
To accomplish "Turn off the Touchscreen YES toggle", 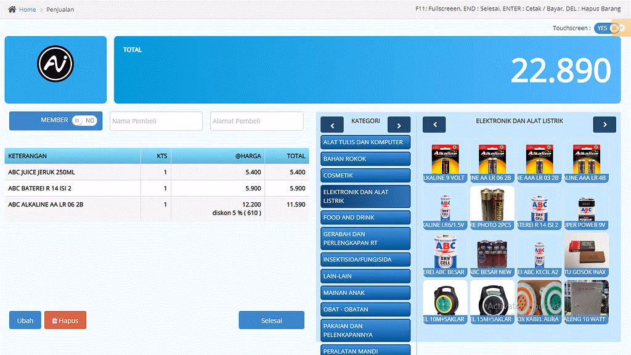I will coord(606,28).
